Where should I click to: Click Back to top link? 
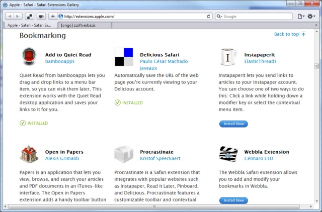click(x=290, y=34)
